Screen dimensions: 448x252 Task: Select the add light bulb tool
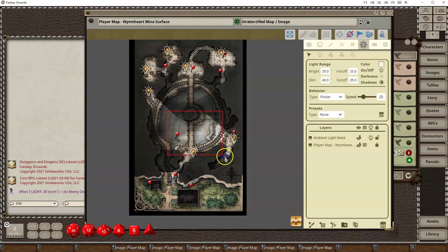[320, 55]
